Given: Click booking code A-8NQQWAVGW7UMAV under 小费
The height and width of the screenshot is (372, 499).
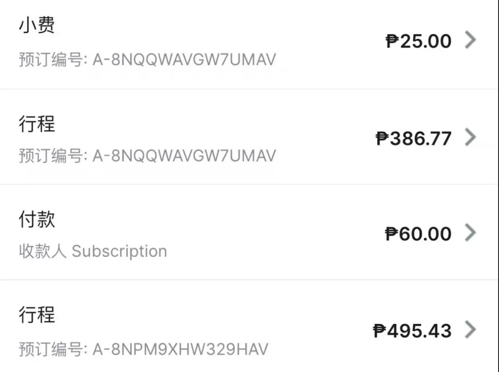Looking at the screenshot, I should (x=184, y=60).
